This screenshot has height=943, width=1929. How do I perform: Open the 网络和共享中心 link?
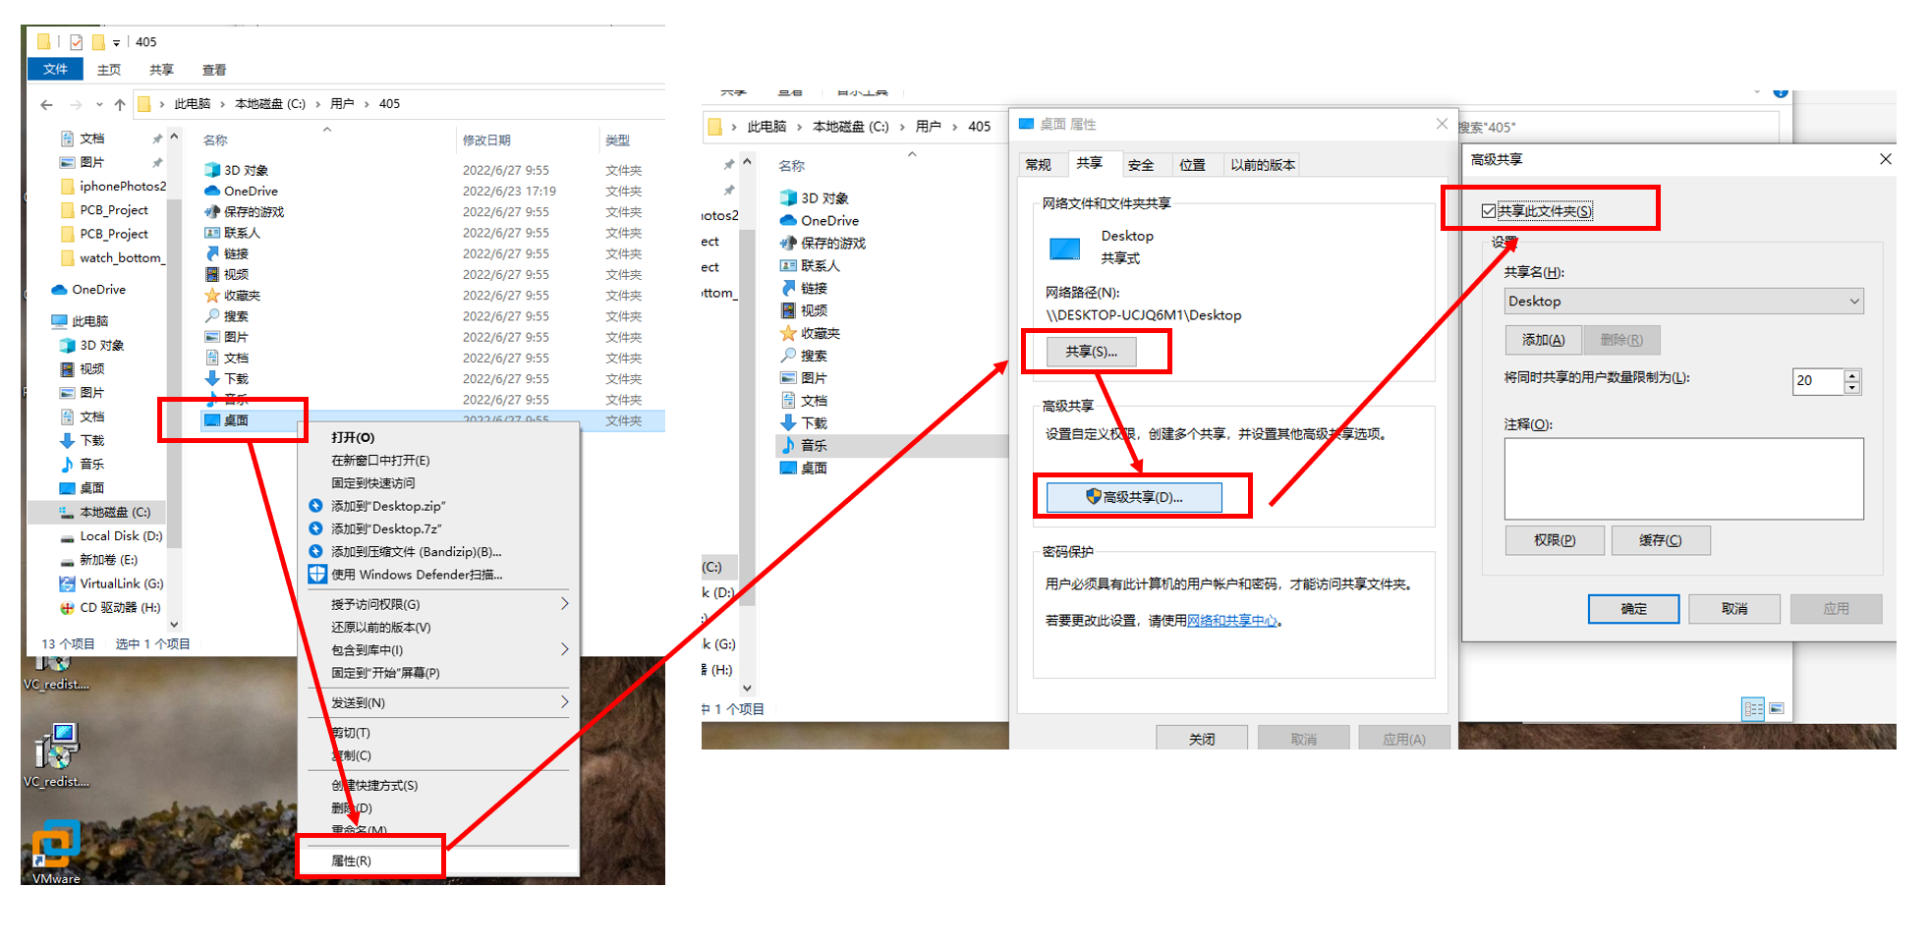click(x=1231, y=620)
